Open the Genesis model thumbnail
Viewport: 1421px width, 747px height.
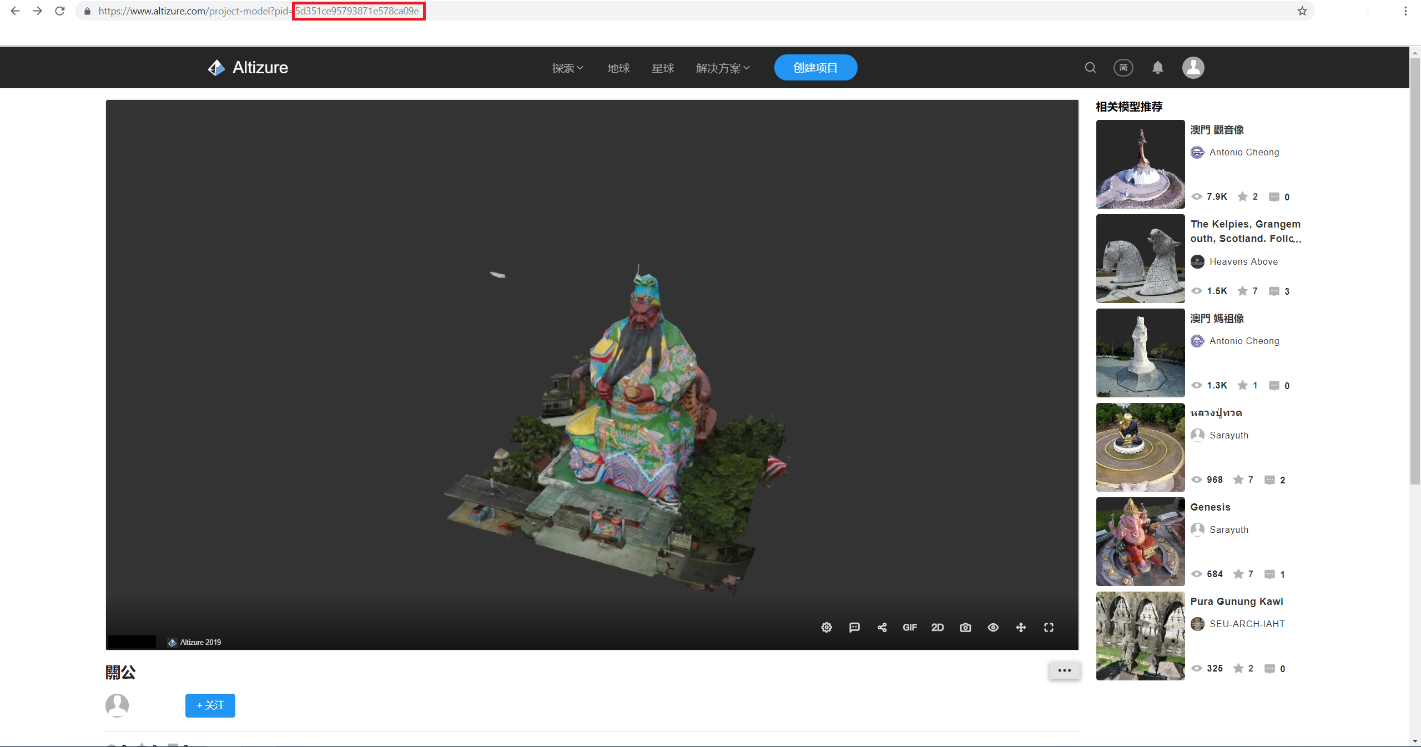coord(1140,541)
